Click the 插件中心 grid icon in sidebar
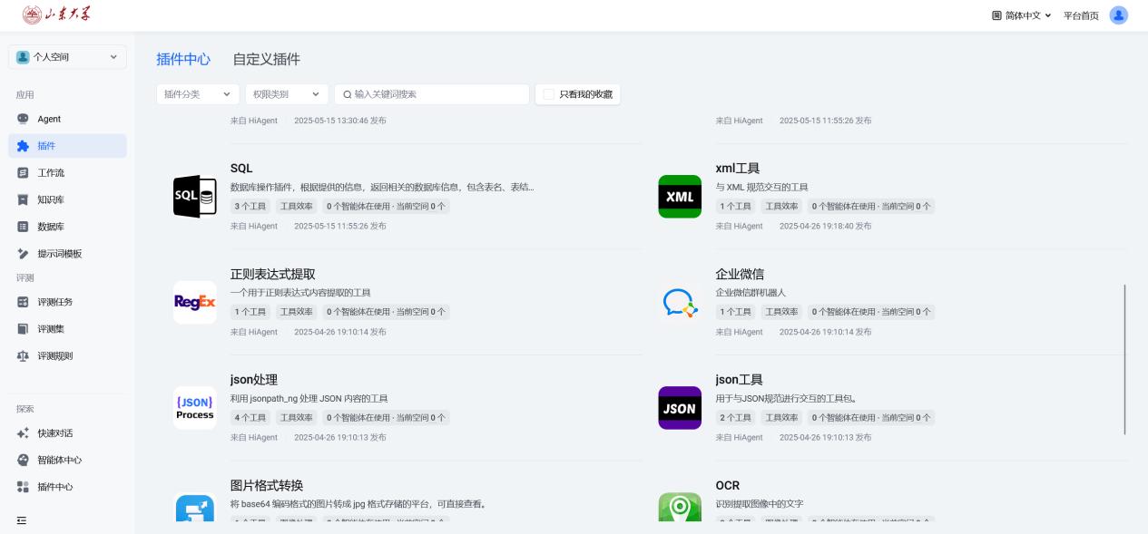Viewport: 1148px width, 534px height. click(23, 487)
